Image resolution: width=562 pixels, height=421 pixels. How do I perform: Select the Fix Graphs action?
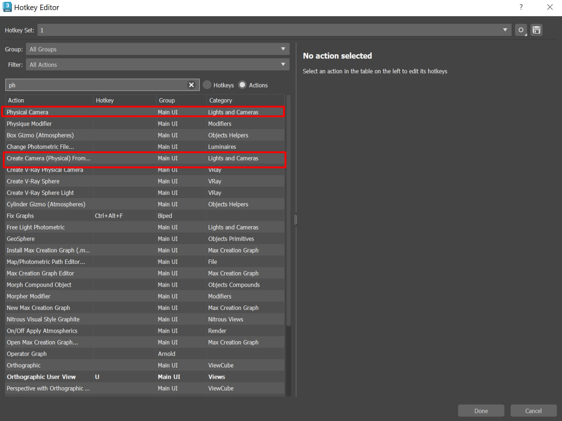tap(144, 216)
